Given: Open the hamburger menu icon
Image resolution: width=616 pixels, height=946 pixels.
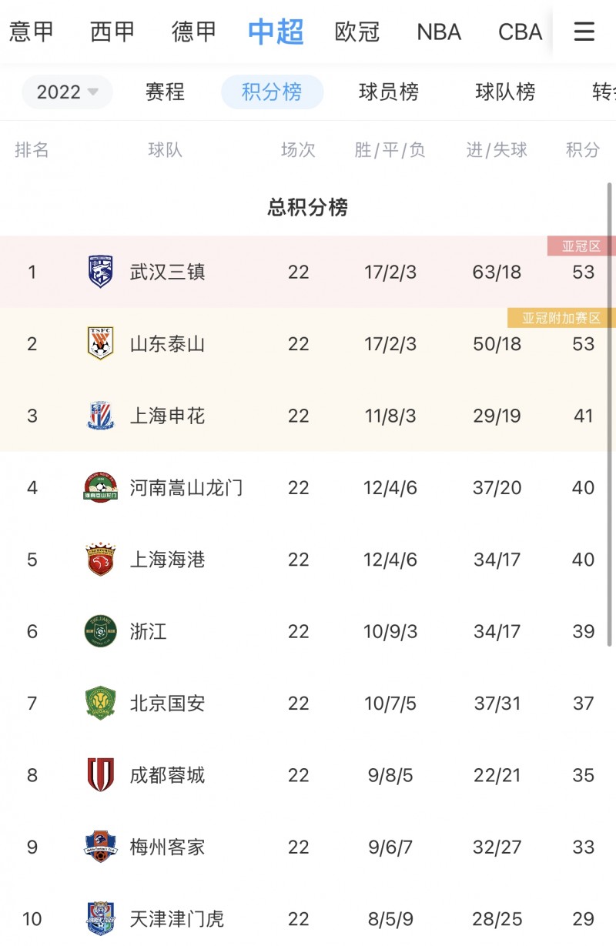Looking at the screenshot, I should (584, 32).
